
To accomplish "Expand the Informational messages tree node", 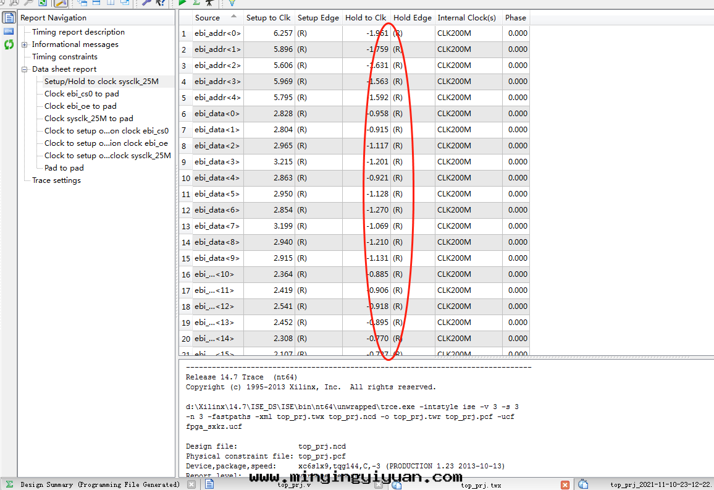I will (25, 44).
